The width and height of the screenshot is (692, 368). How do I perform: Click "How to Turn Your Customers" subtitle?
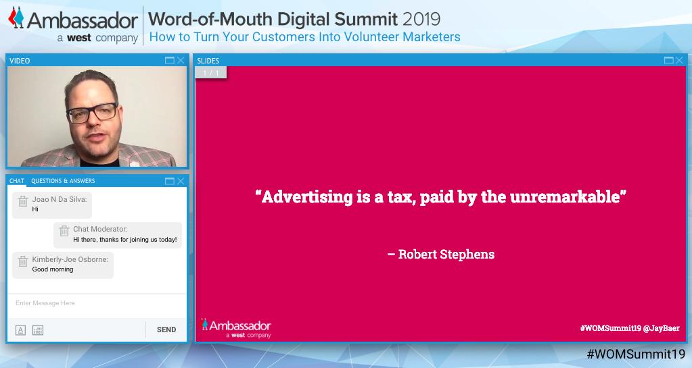click(304, 37)
